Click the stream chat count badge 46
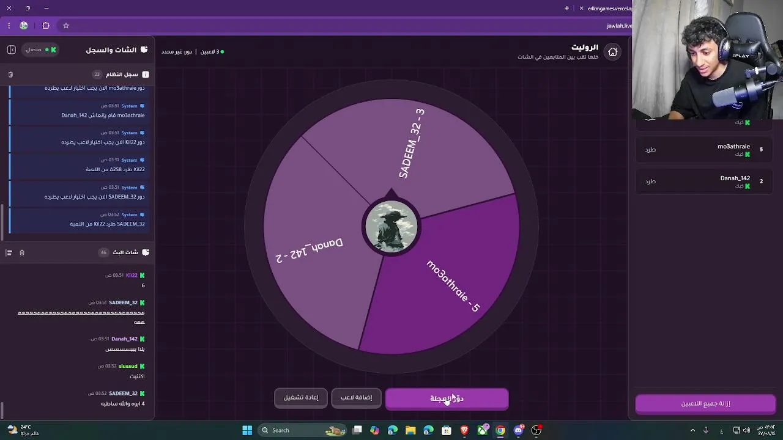This screenshot has width=783, height=440. [103, 252]
